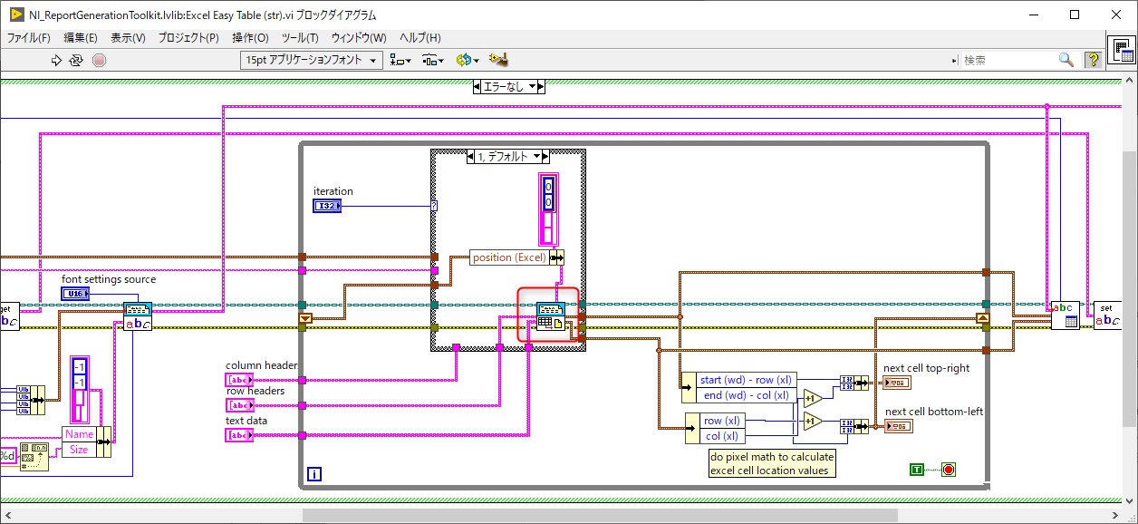The image size is (1138, 524).
Task: Click the red Abort Execution button
Action: (x=100, y=60)
